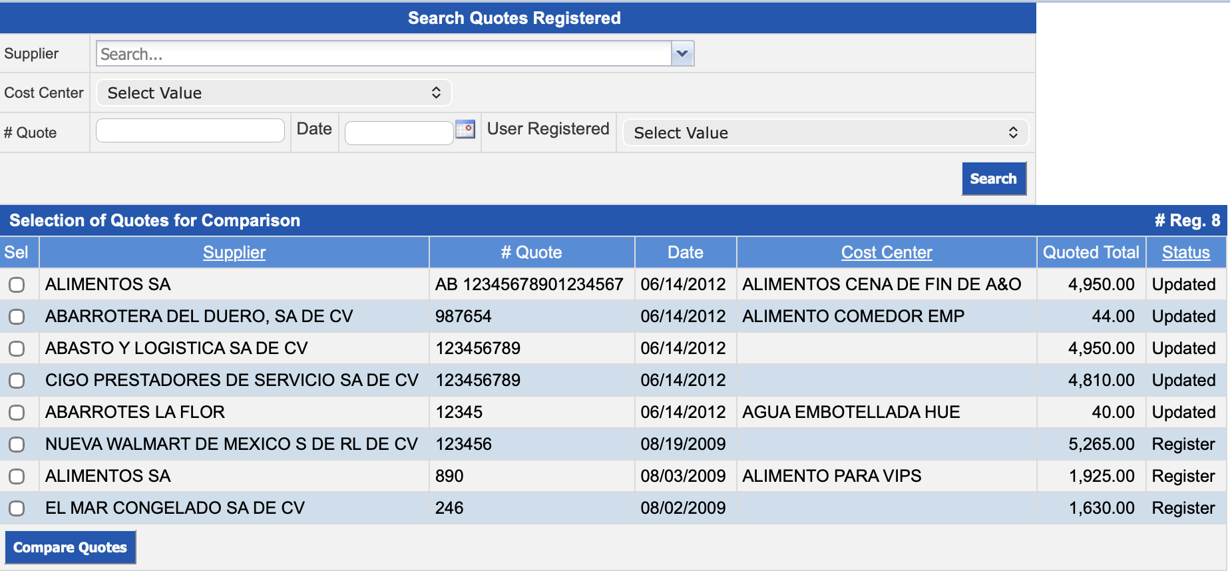The image size is (1230, 575).
Task: Open the calendar date picker icon
Action: 465,129
